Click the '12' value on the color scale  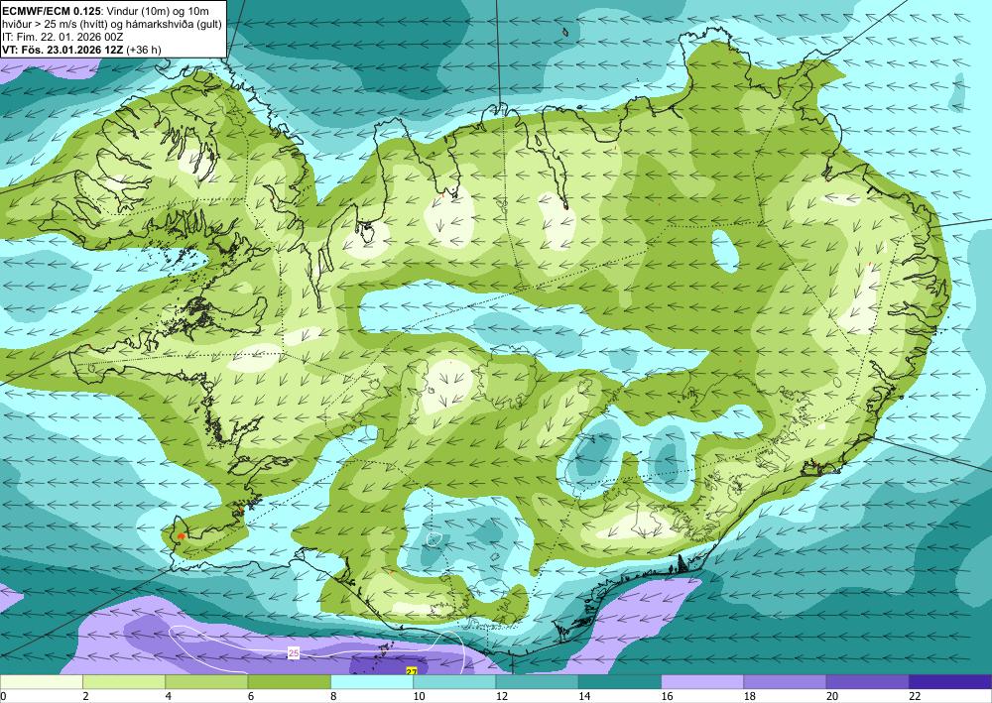point(502,696)
